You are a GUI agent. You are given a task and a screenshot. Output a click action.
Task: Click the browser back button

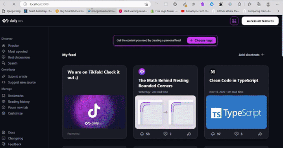[x=5, y=4]
